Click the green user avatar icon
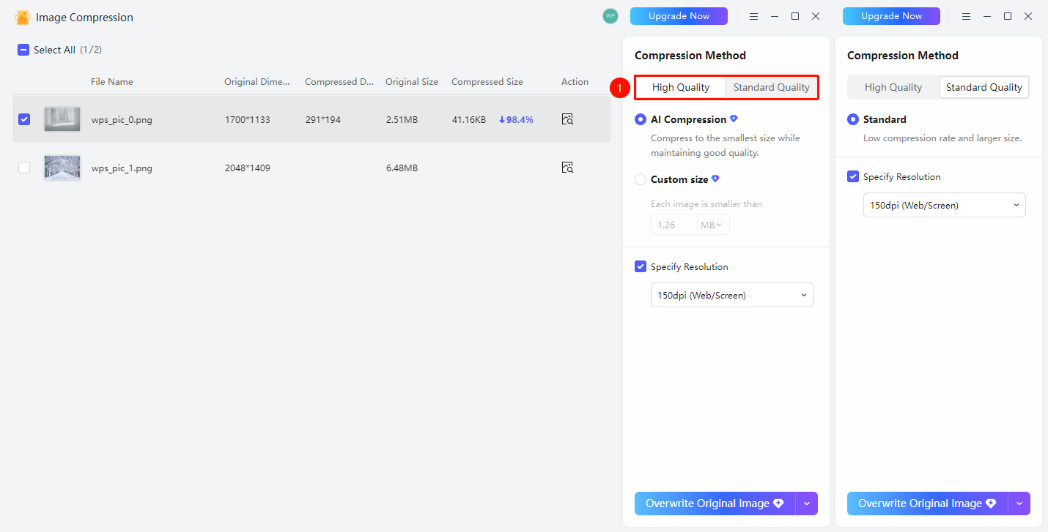The image size is (1048, 532). point(610,16)
